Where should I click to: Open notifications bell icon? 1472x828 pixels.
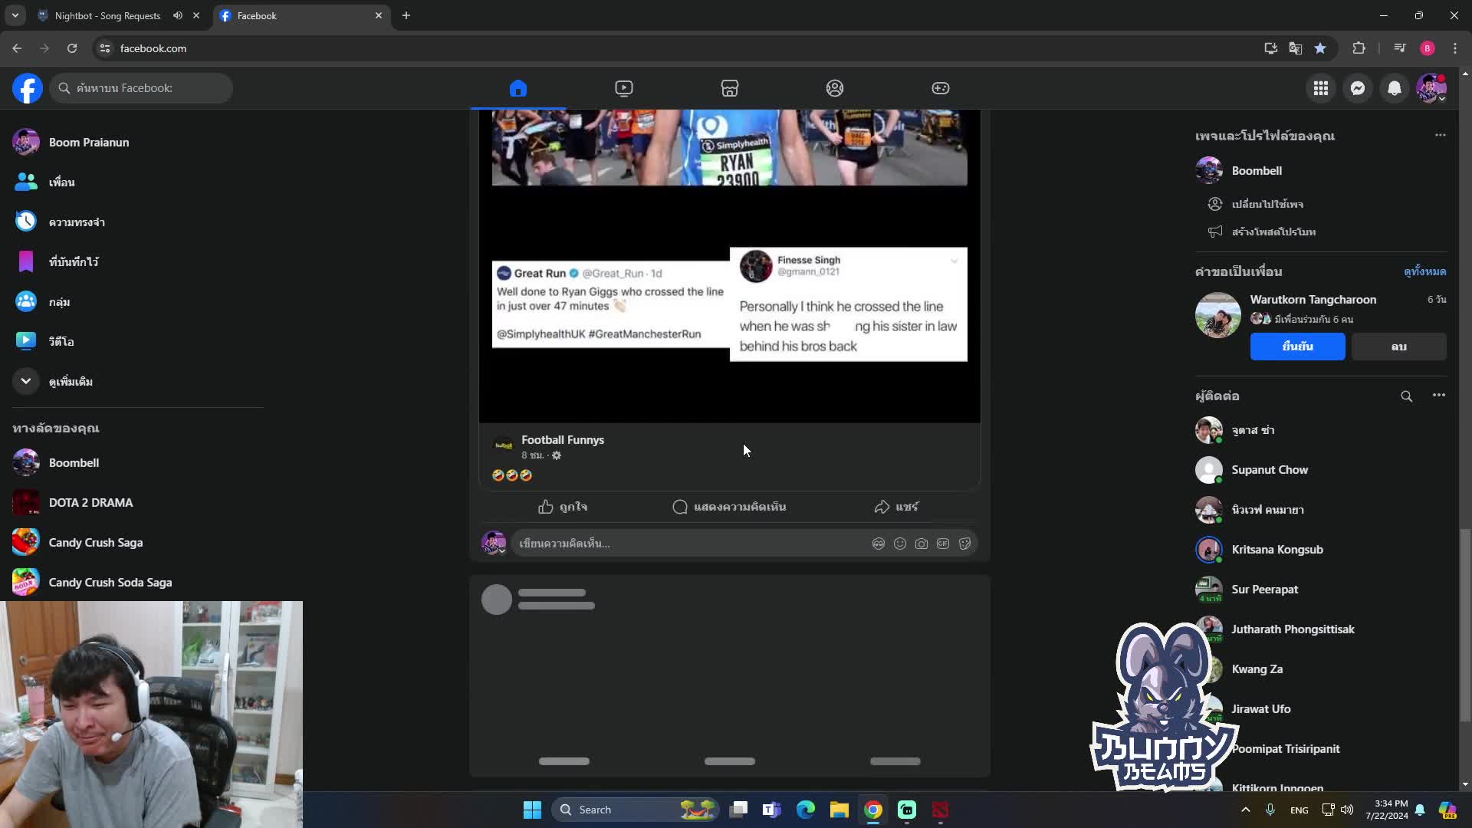1395,88
